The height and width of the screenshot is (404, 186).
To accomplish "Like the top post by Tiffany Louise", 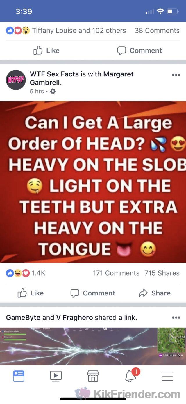I will [x=46, y=50].
